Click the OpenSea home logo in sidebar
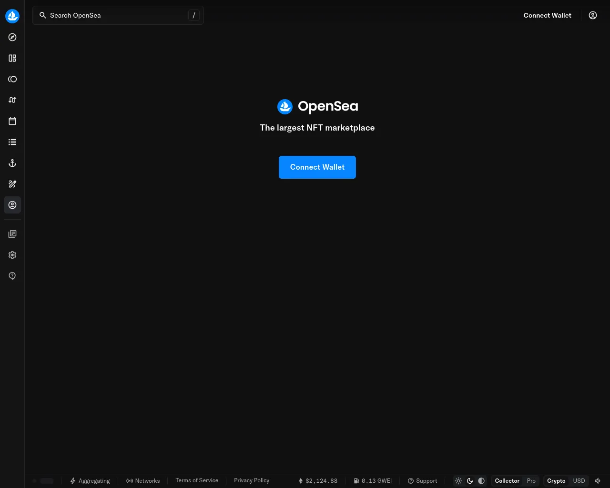Image resolution: width=610 pixels, height=488 pixels. click(x=12, y=16)
